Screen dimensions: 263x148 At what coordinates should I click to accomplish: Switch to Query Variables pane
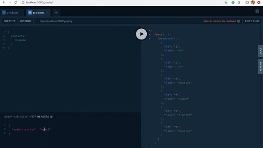[16, 117]
